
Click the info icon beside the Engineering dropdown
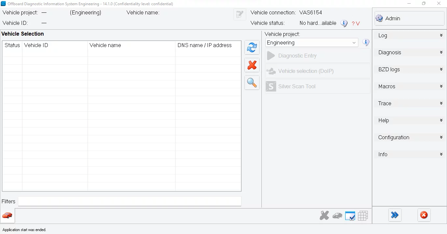(x=366, y=42)
